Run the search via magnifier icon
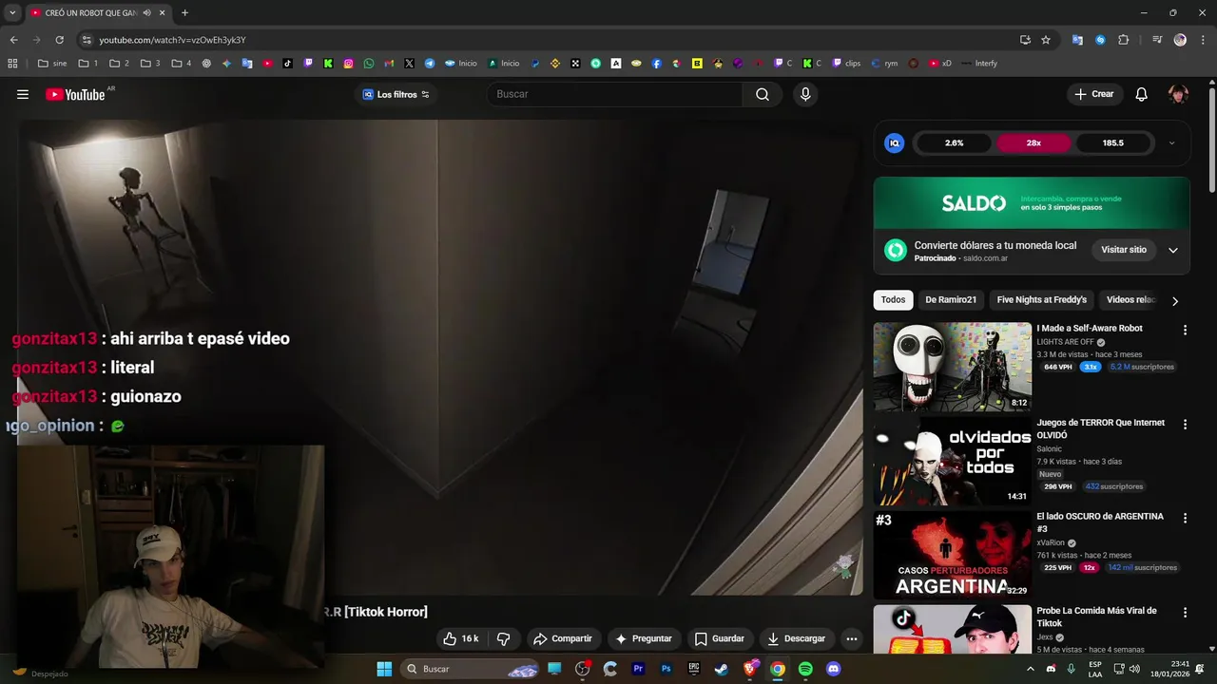 click(763, 94)
